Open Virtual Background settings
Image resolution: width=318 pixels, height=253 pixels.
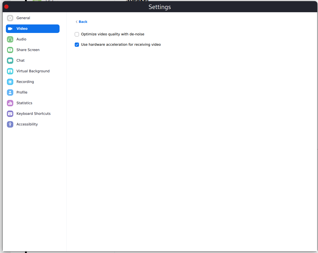[33, 71]
